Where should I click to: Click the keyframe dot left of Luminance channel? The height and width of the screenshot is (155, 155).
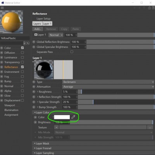(2, 57)
